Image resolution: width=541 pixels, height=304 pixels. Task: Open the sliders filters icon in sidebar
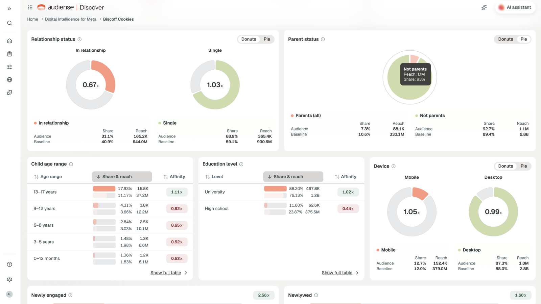(9, 67)
